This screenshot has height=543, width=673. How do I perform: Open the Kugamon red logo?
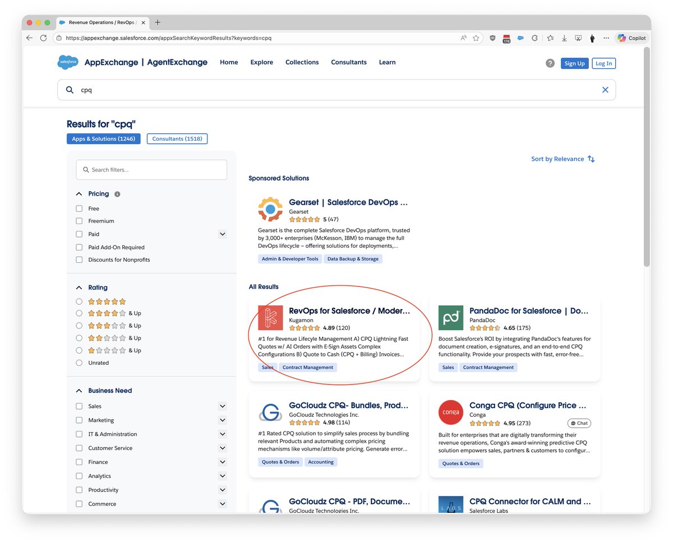click(x=270, y=318)
